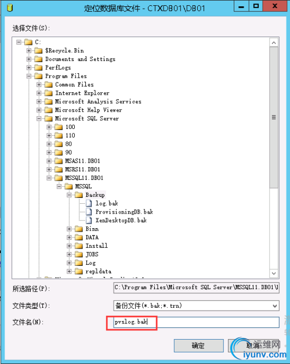Click the Internet Explorer folder icon
290x364 pixels.
[49, 93]
